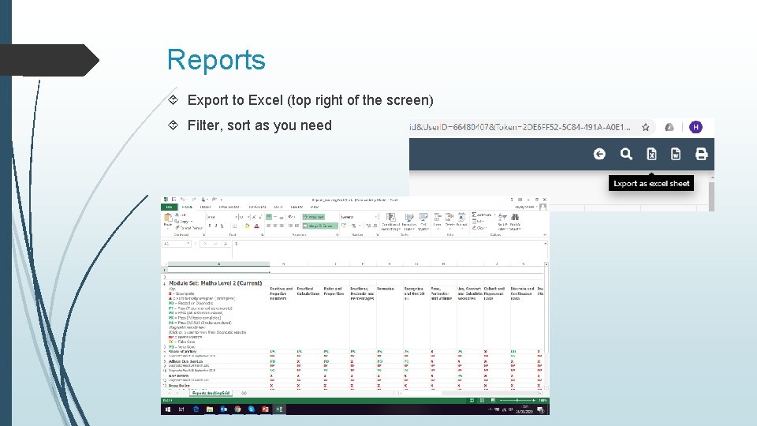
Task: Click Format as Table in the Excel ribbon
Action: [x=409, y=222]
